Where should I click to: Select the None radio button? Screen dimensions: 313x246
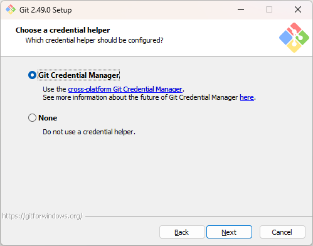click(x=32, y=118)
